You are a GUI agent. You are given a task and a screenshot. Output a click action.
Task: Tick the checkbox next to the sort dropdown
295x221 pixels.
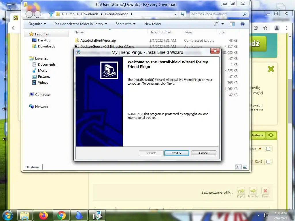tap(268, 149)
